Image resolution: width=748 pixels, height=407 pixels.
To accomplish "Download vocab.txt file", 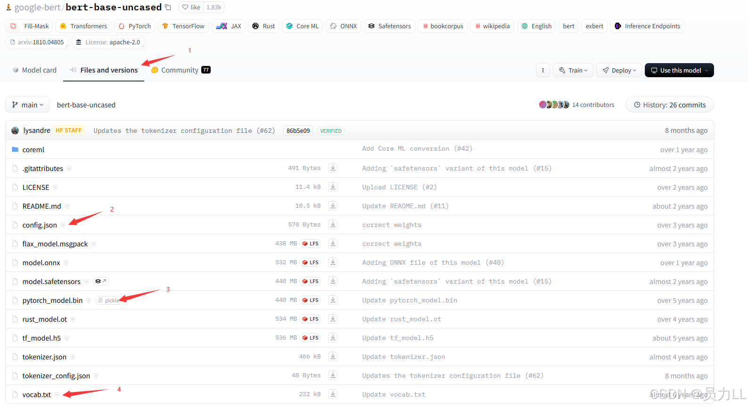I will pos(333,394).
